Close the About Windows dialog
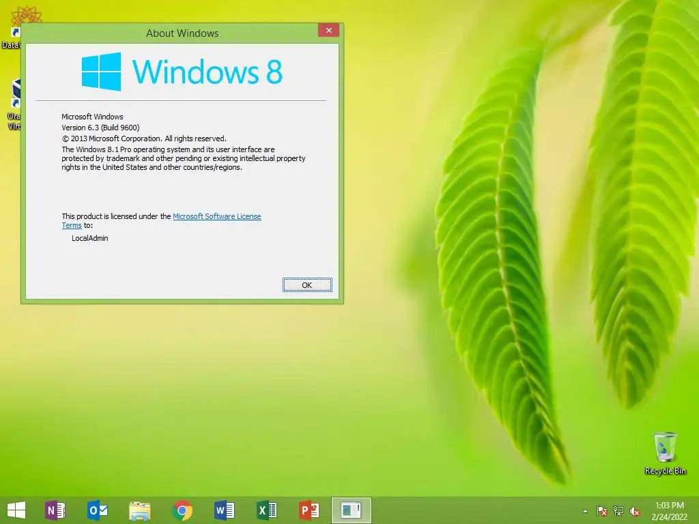 (x=328, y=30)
